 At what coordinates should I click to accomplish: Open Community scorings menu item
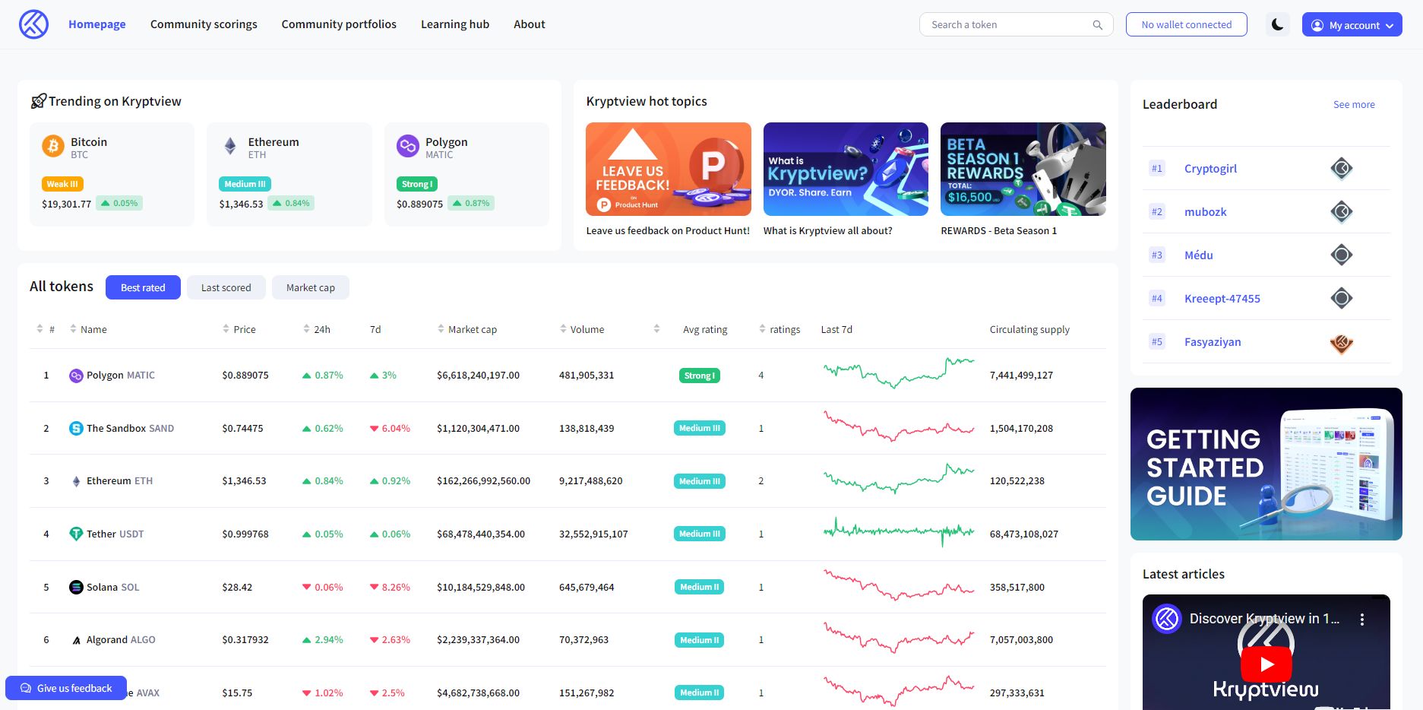(204, 24)
